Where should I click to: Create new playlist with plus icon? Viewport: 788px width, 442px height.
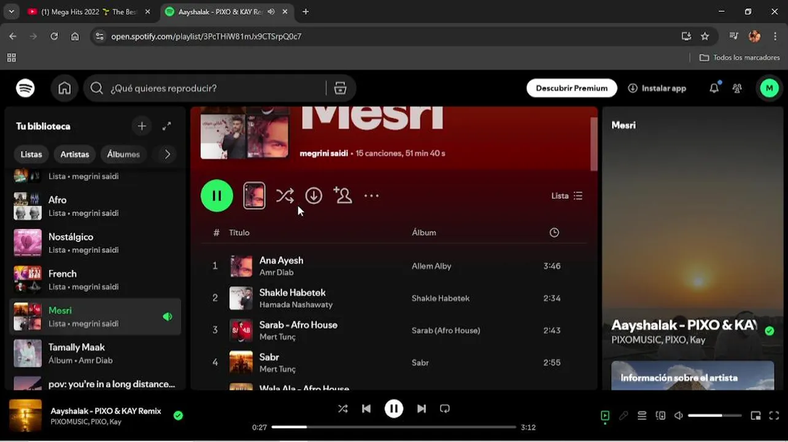pyautogui.click(x=142, y=126)
